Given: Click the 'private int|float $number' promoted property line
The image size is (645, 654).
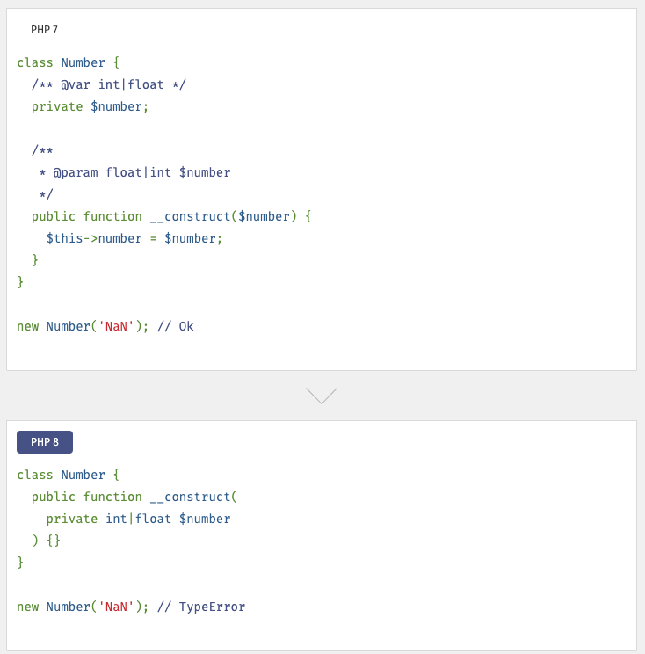Looking at the screenshot, I should coord(138,520).
